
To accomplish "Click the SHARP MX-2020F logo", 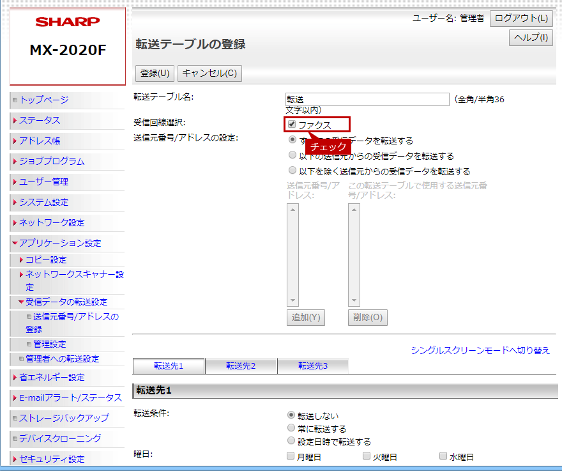I will point(68,46).
